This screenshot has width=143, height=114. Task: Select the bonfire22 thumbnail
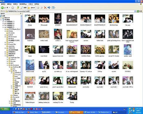(30, 34)
